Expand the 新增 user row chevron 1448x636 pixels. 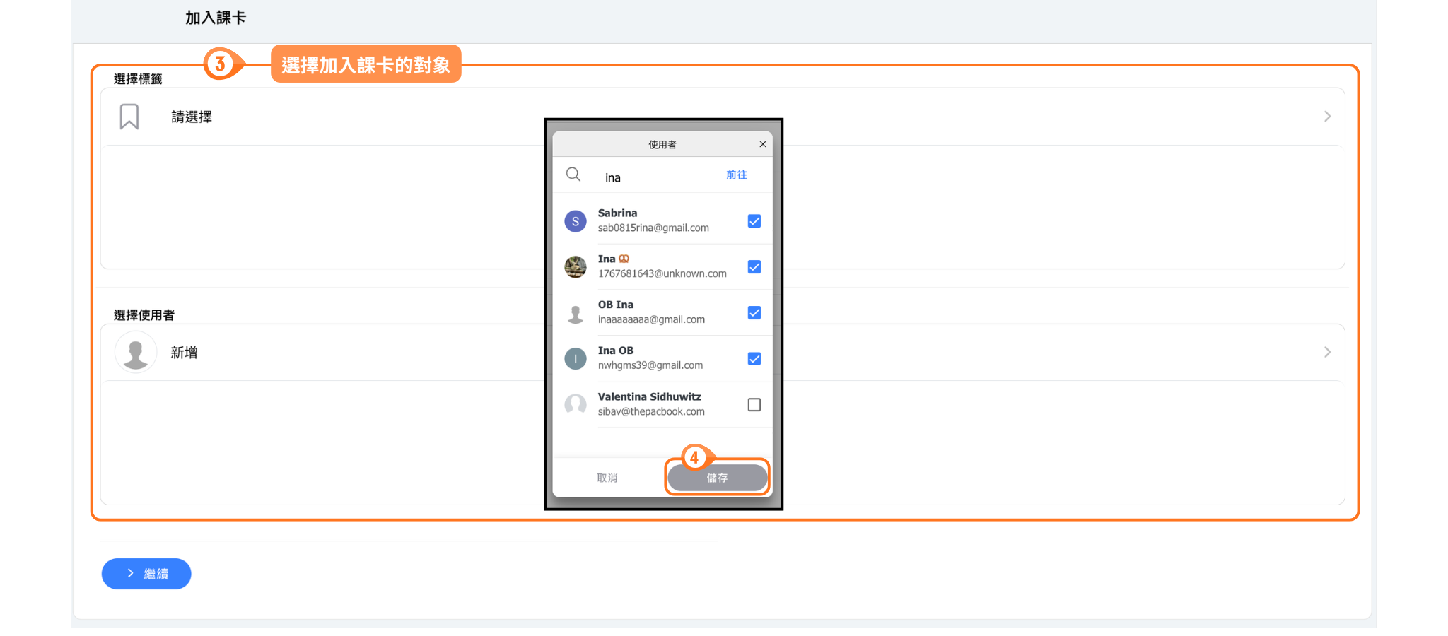pyautogui.click(x=1327, y=352)
